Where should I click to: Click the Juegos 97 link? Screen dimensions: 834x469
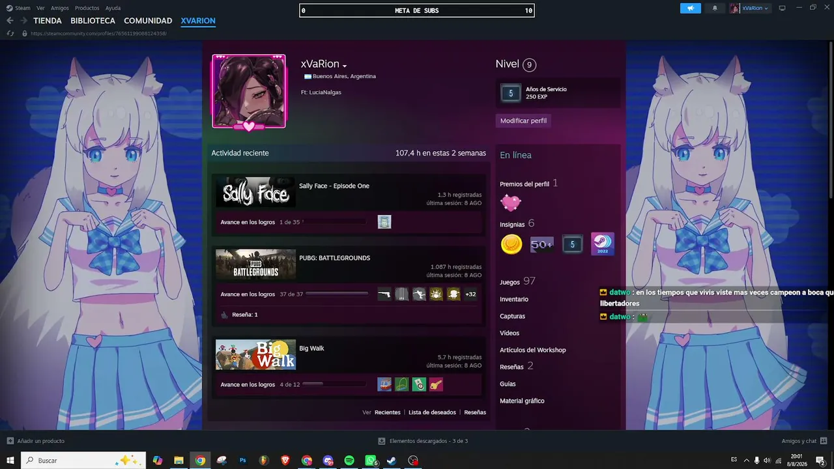click(517, 281)
